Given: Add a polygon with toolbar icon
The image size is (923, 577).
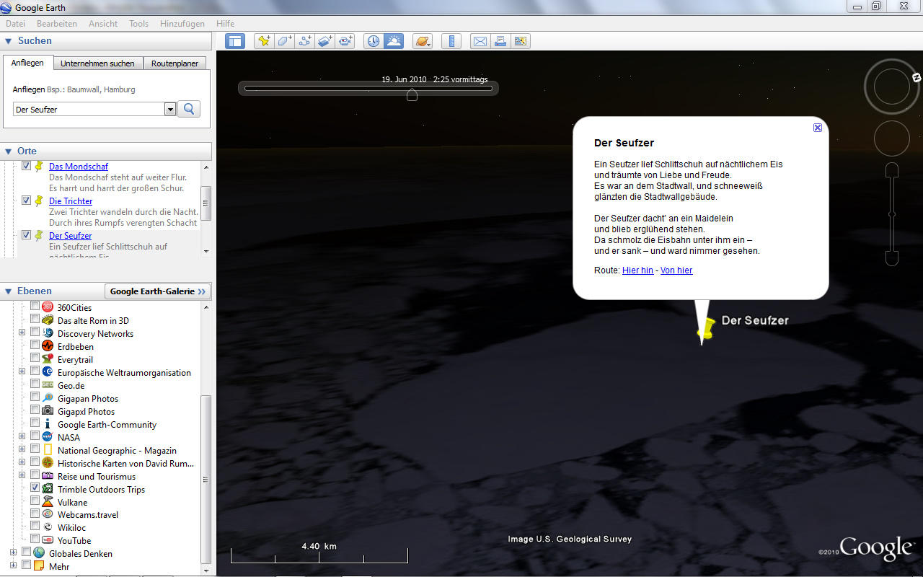Looking at the screenshot, I should click(284, 41).
